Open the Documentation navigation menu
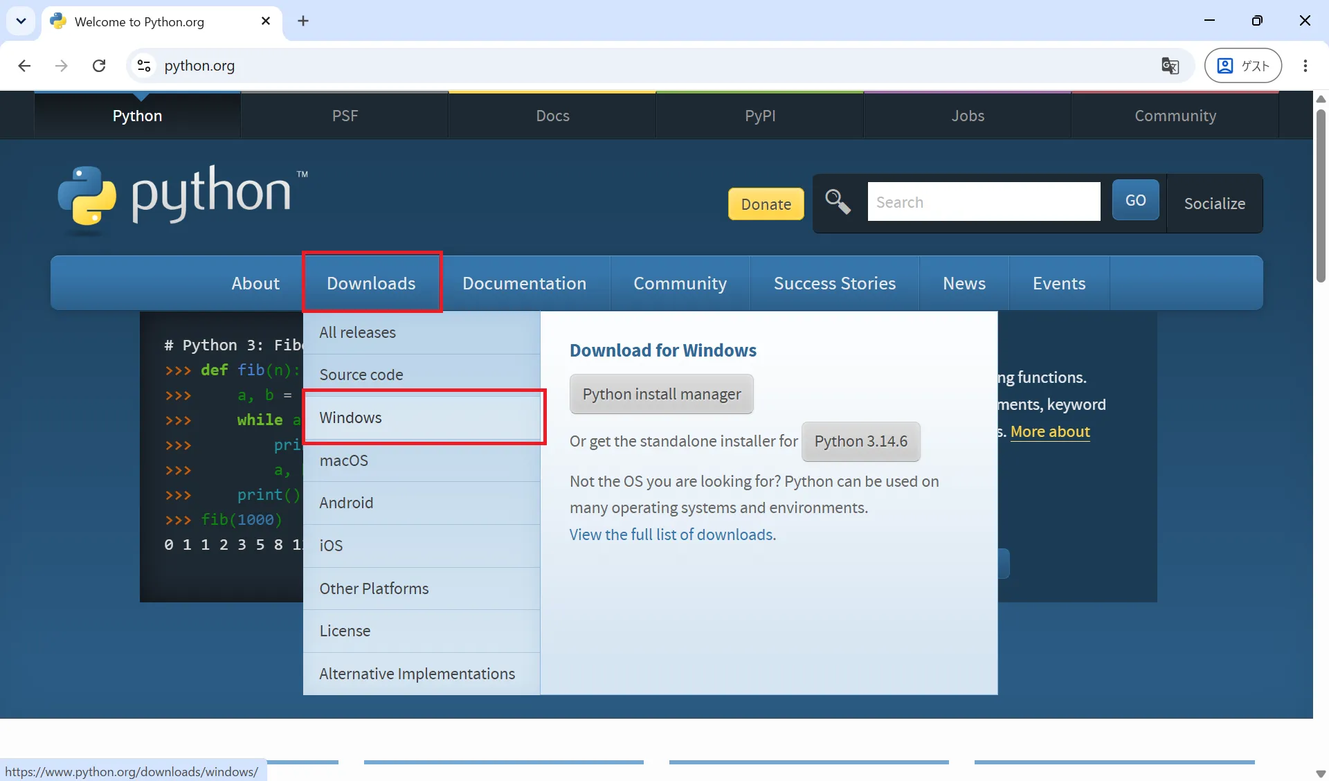This screenshot has height=781, width=1329. pyautogui.click(x=525, y=283)
